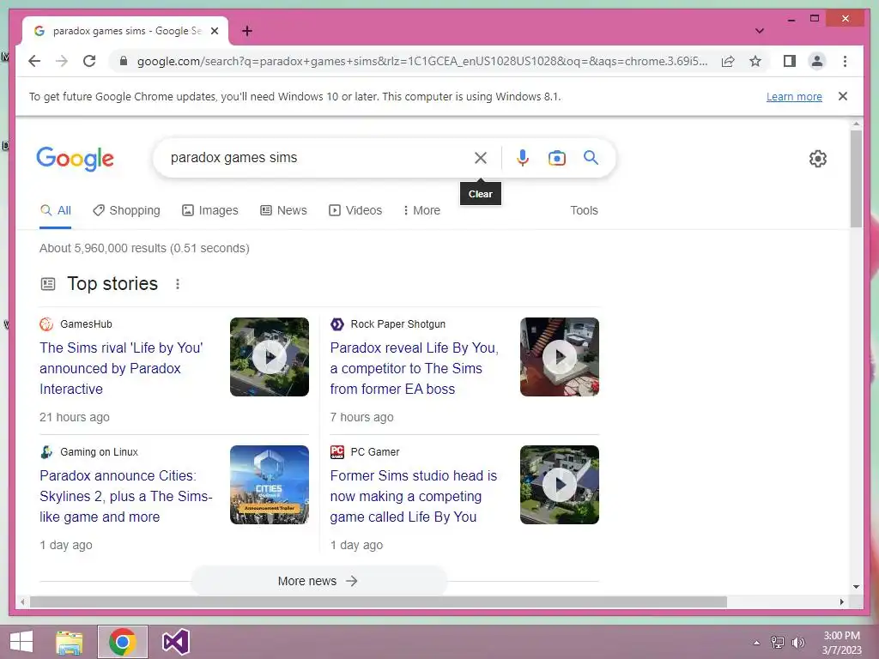Switch to Videos results
879x659 pixels.
[355, 211]
